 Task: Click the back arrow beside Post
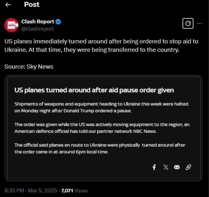pyautogui.click(x=8, y=5)
